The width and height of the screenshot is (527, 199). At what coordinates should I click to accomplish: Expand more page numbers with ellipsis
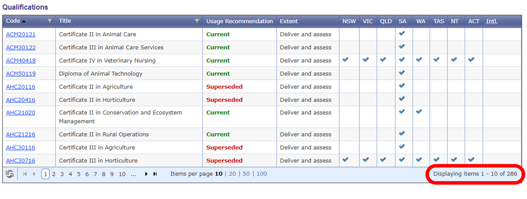click(133, 174)
